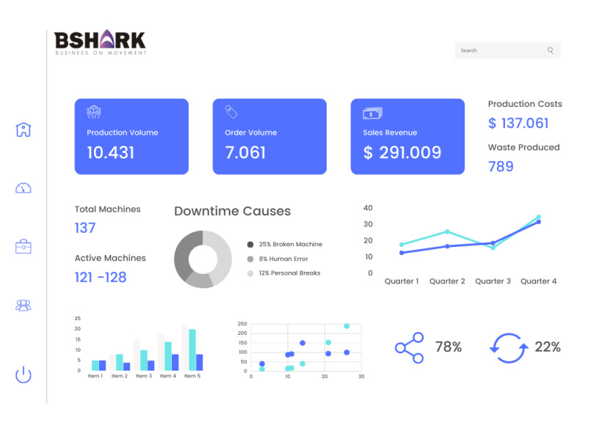Click the tag icon on Order Volume card
The image size is (599, 433).
(231, 111)
